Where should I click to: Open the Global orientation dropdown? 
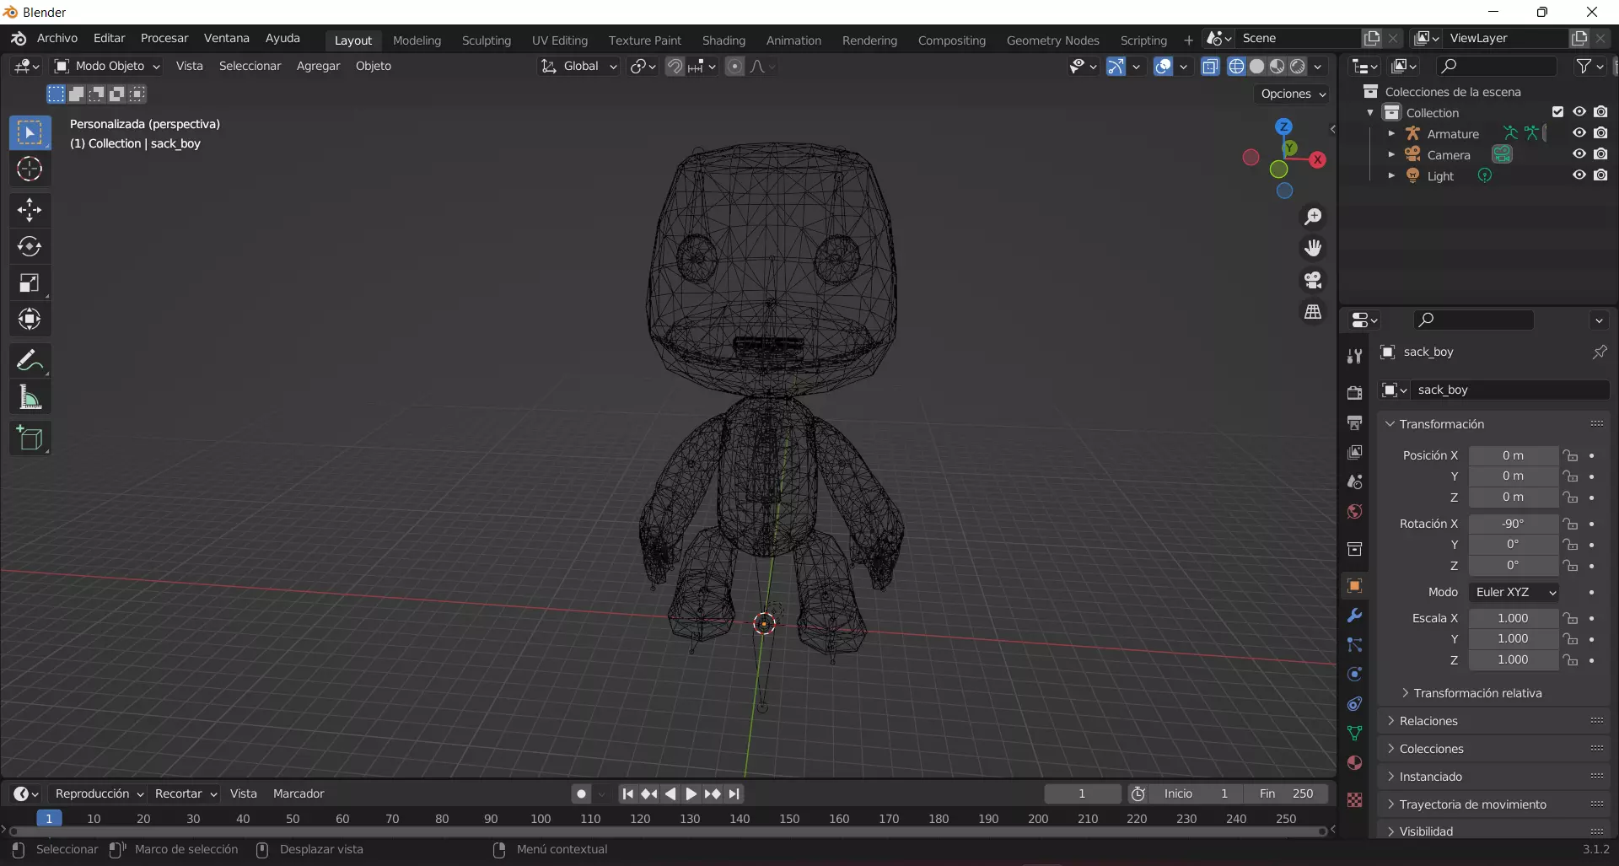(x=579, y=66)
